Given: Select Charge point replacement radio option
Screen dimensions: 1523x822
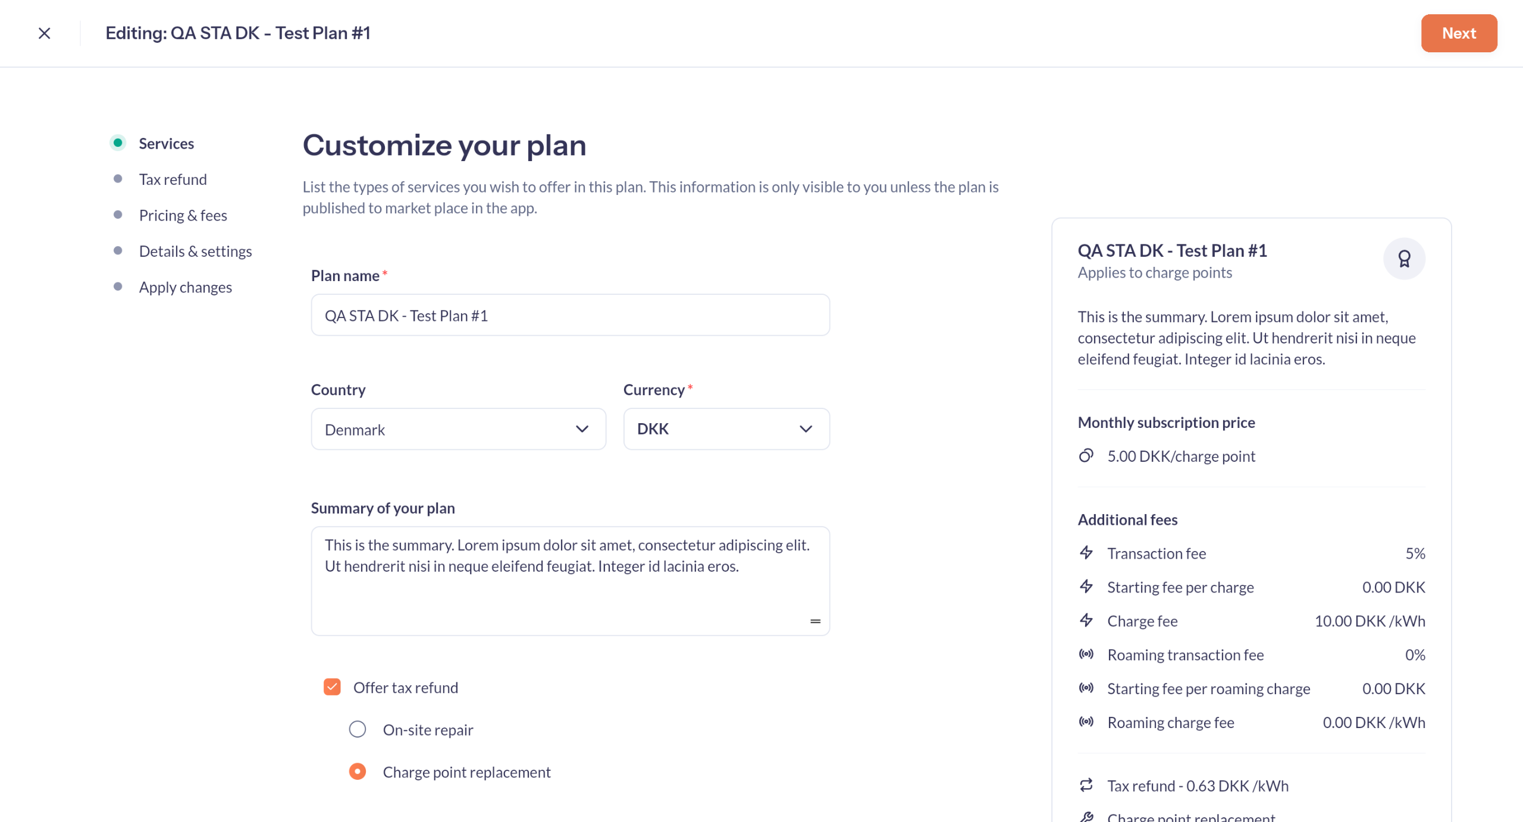Looking at the screenshot, I should [358, 771].
